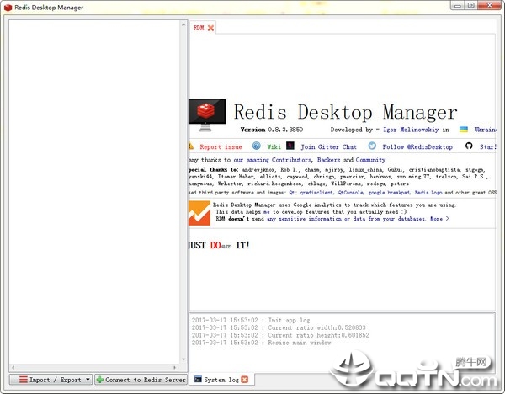
Task: Open the Community link
Action: click(370, 160)
